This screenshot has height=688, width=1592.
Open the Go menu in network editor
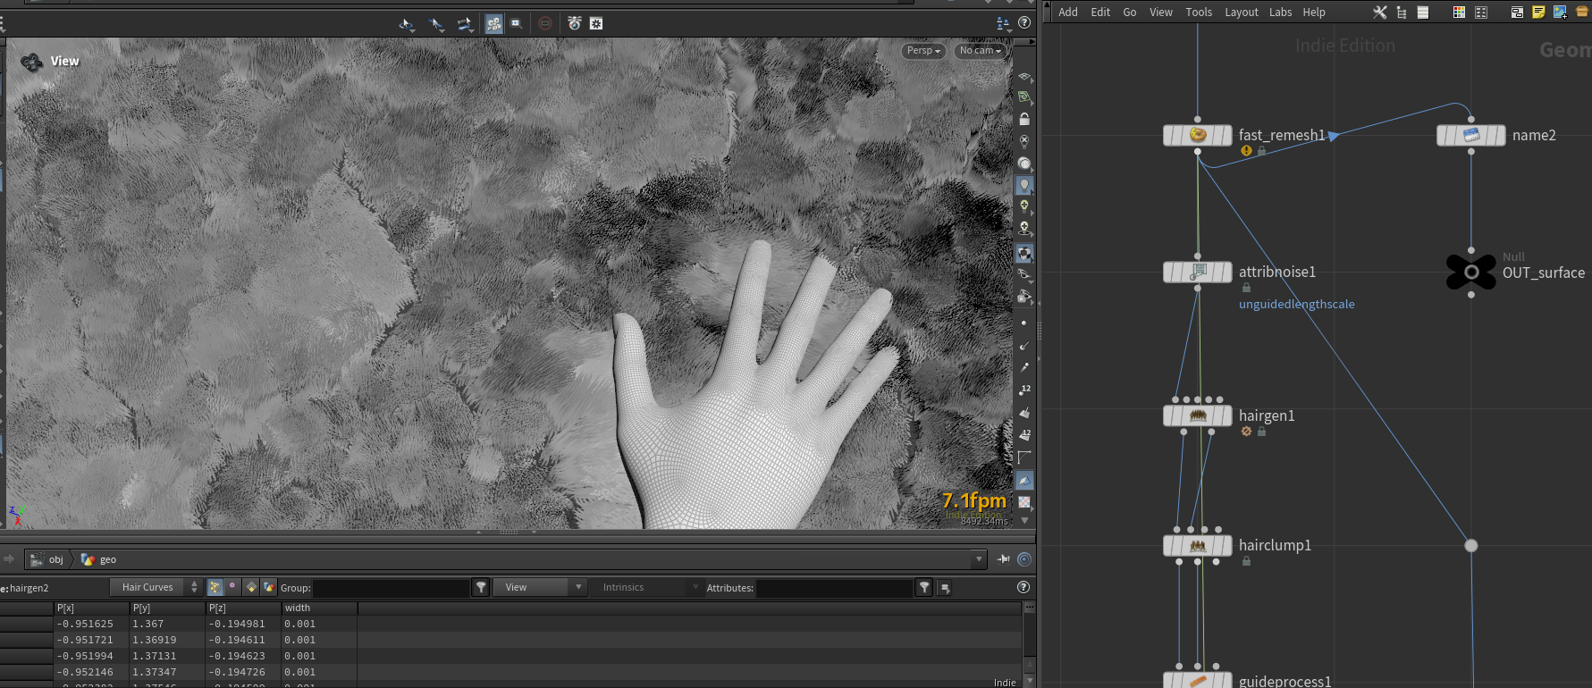coord(1130,13)
